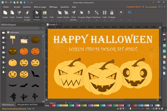Click the add page plus icon
Viewport: 167px width, 111px height.
[69, 103]
